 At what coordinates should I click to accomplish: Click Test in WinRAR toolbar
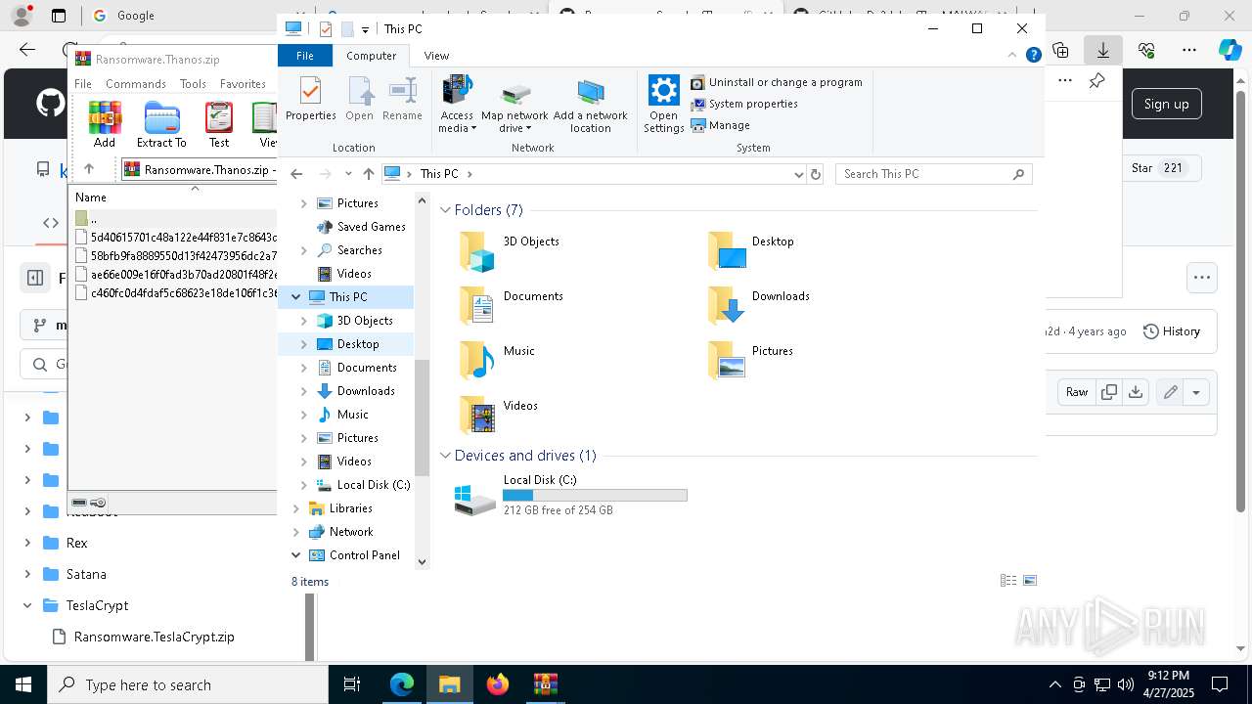coord(219,124)
